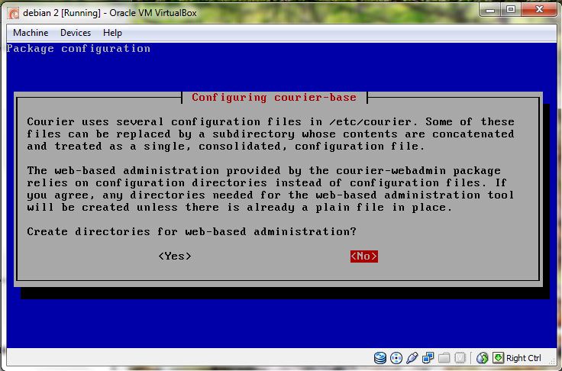Click the hard disk activity icon
This screenshot has height=371, width=562.
[380, 358]
